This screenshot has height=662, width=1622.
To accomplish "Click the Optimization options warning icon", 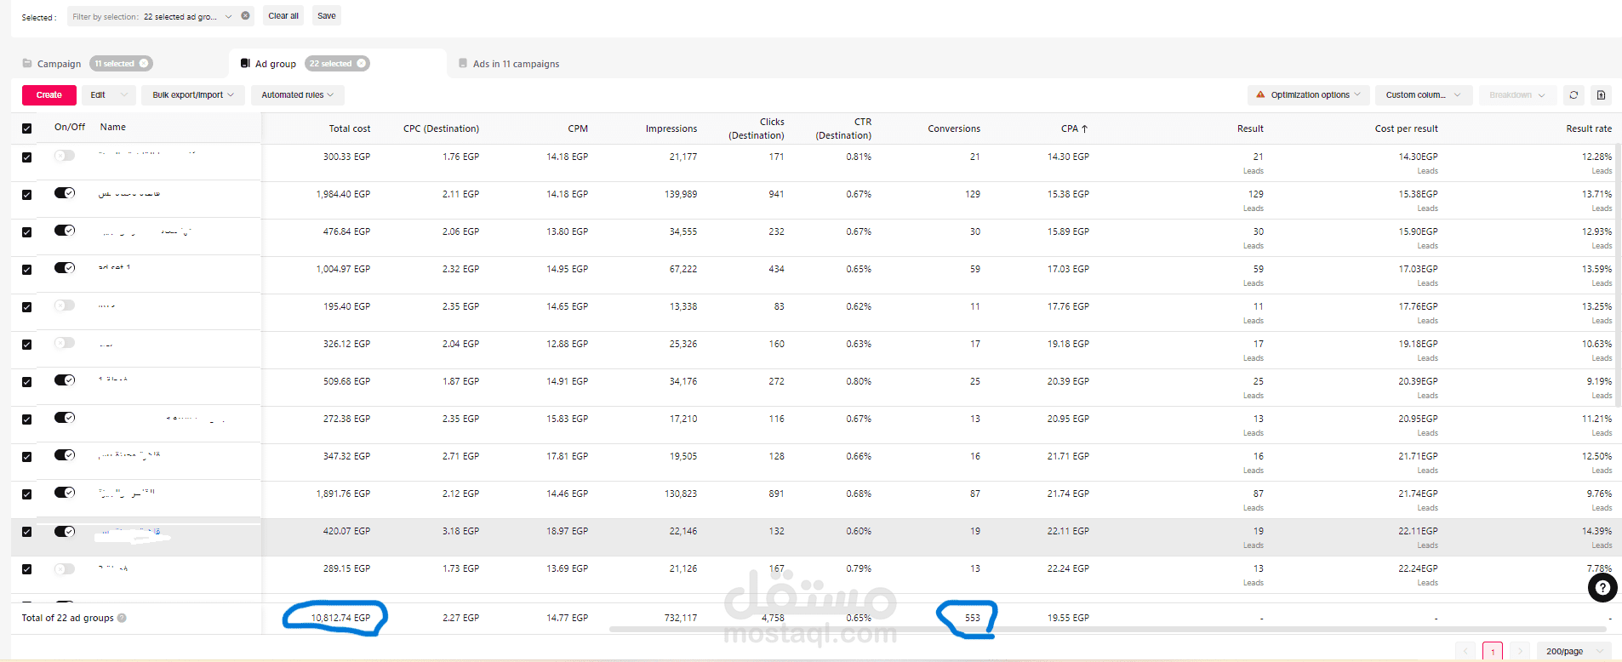I will tap(1260, 94).
